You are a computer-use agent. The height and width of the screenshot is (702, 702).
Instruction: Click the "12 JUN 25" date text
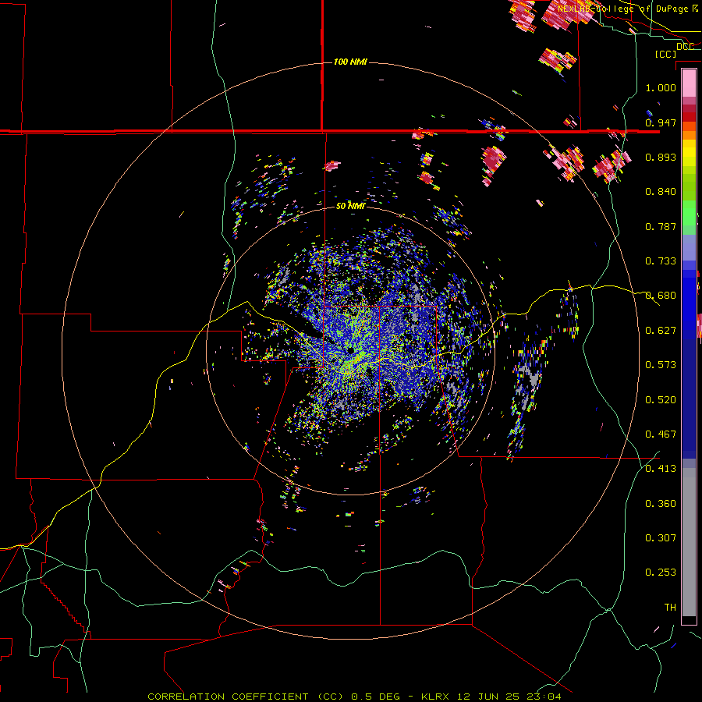pos(488,697)
